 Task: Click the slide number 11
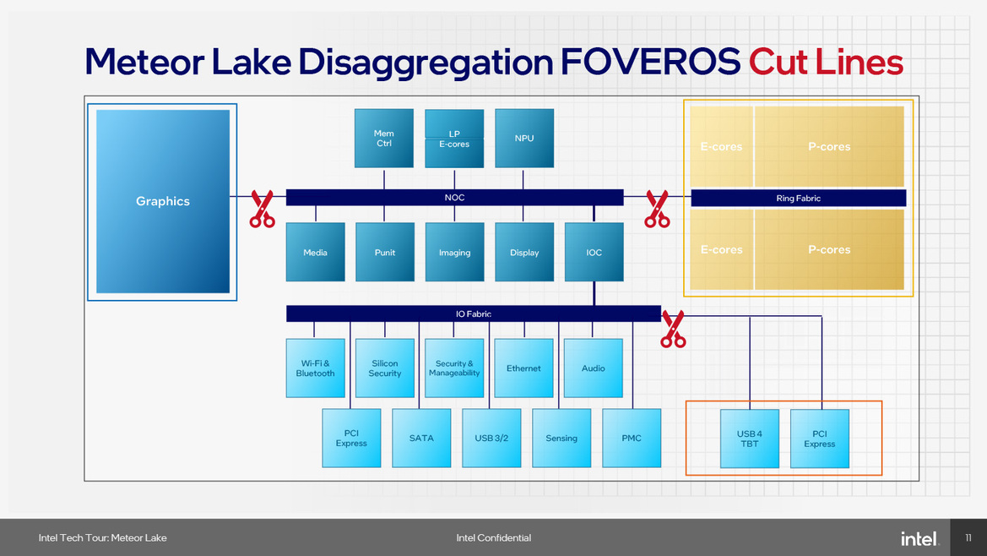pos(968,537)
